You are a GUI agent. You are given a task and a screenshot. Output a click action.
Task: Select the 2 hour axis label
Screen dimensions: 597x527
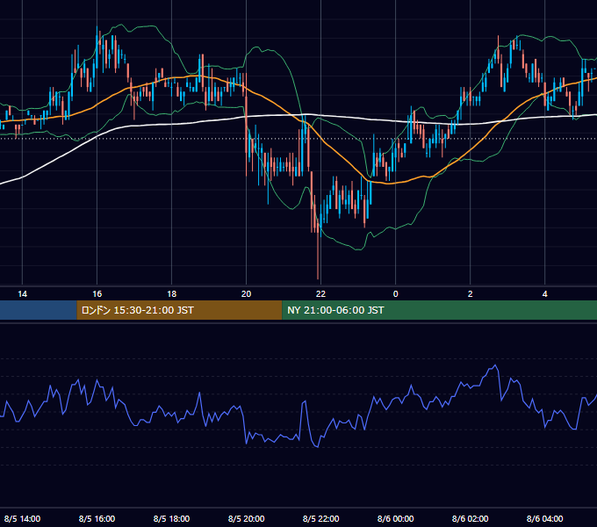[x=471, y=294]
